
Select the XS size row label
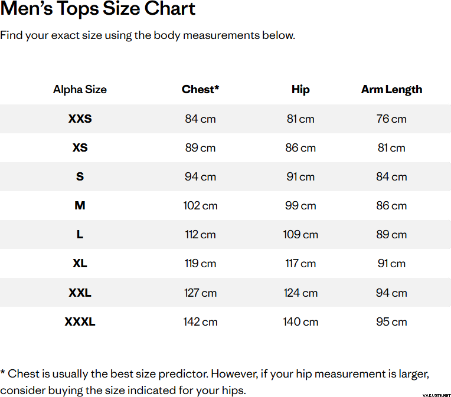pyautogui.click(x=80, y=147)
